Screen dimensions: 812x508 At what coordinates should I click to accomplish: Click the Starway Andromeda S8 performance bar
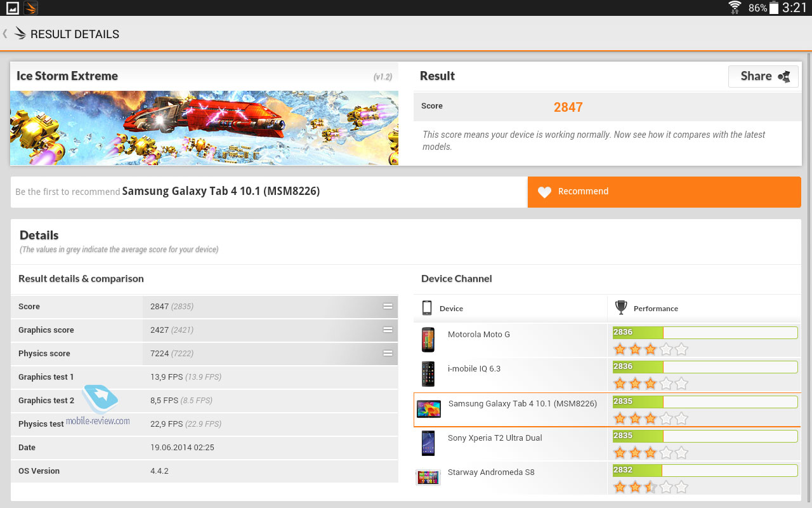pos(705,471)
